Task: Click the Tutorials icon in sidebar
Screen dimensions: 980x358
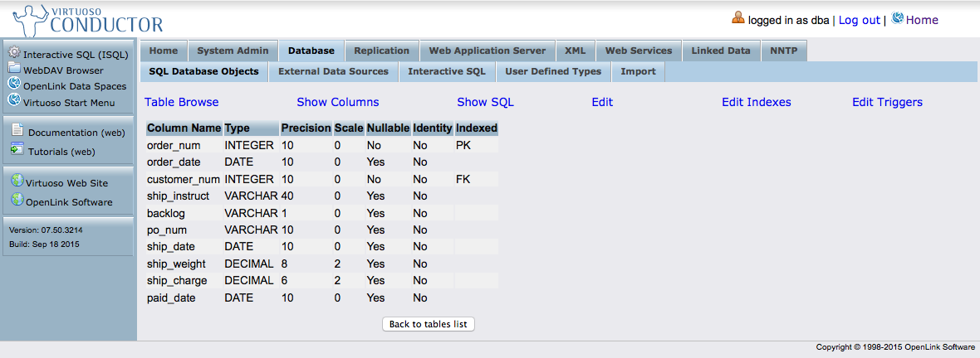Action: (17, 150)
